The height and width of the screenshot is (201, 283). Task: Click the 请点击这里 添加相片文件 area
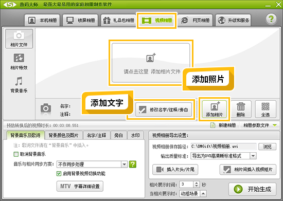[x=151, y=63]
